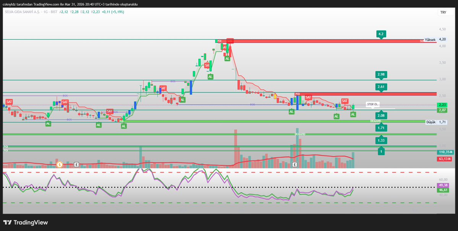The width and height of the screenshot is (458, 231).
Task: Click the +0,11 (+5,19%) change value
Action: [x=113, y=12]
